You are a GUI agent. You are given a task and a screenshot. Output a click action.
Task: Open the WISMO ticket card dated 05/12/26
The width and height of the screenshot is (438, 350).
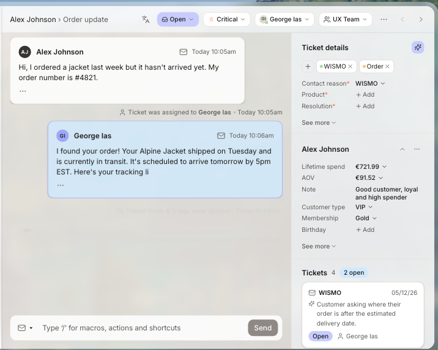363,315
